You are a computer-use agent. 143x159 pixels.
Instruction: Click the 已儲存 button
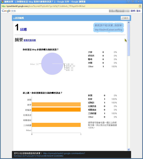click(125, 18)
